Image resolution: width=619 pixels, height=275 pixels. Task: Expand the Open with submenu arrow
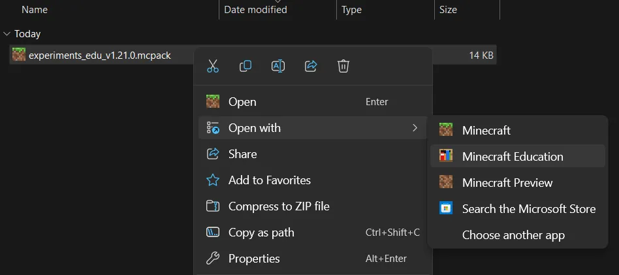415,127
